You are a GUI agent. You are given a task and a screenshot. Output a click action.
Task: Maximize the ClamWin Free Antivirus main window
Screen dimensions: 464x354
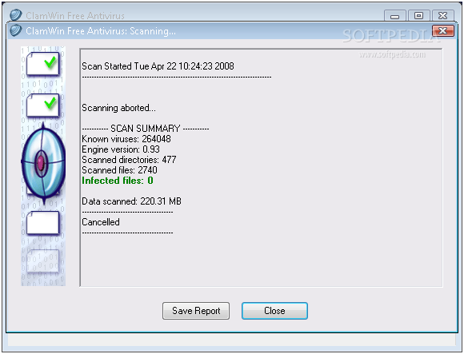click(x=418, y=16)
